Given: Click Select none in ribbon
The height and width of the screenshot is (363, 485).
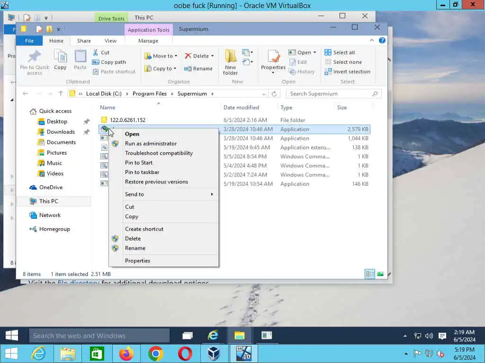Looking at the screenshot, I should click(343, 62).
